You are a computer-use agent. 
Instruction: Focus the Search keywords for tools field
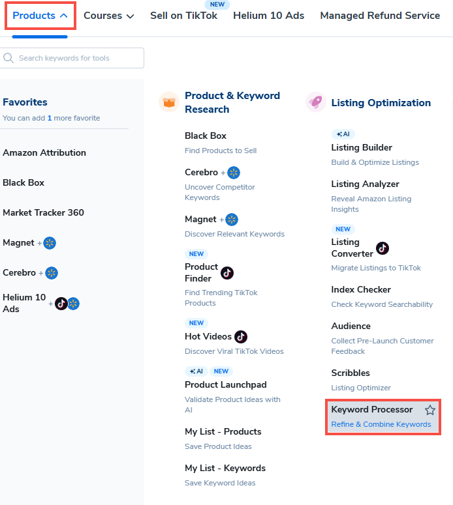tap(78, 58)
